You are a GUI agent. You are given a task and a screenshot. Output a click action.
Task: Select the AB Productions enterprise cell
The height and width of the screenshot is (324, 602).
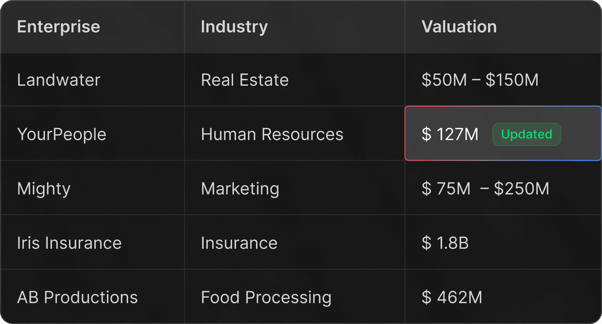tap(78, 297)
